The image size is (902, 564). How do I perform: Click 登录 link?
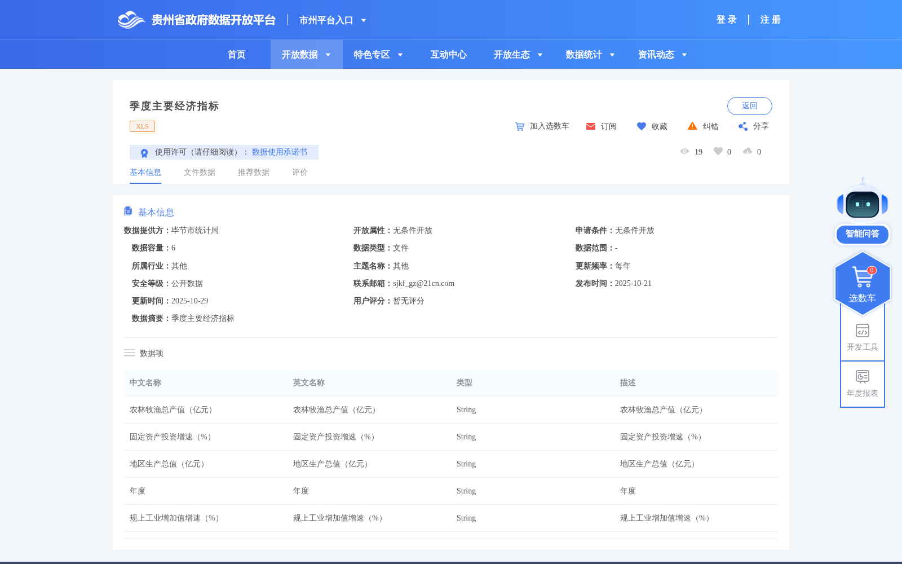[x=727, y=20]
